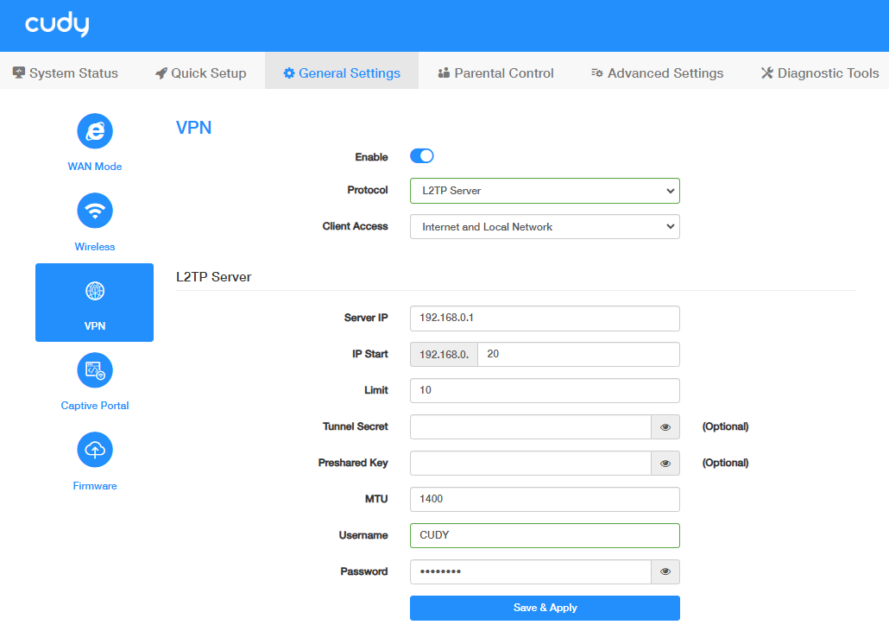Select the VPN globe icon in sidebar
This screenshot has width=889, height=631.
95,292
